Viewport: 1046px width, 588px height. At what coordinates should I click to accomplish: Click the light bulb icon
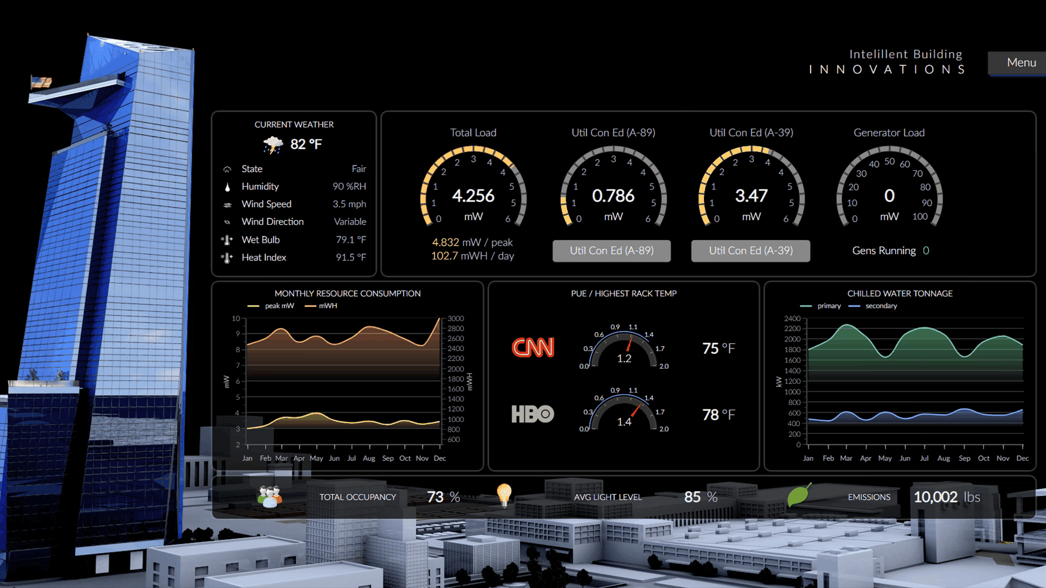504,495
